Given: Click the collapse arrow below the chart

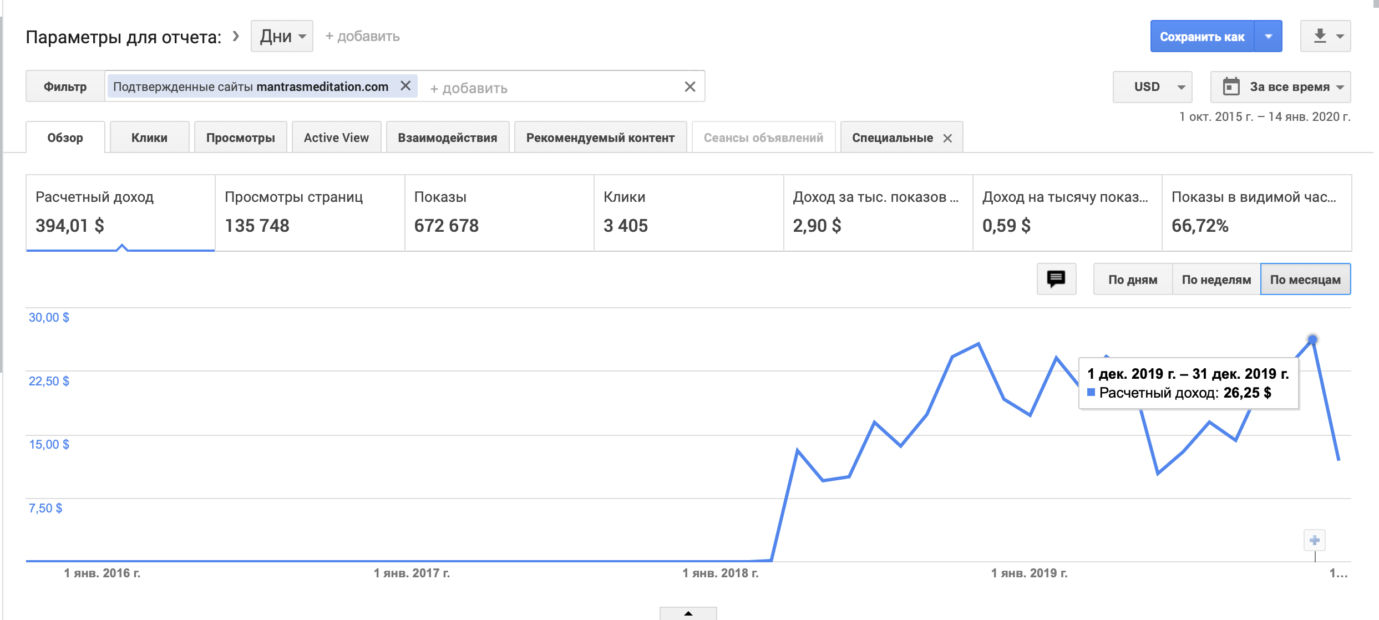Looking at the screenshot, I should 688,613.
